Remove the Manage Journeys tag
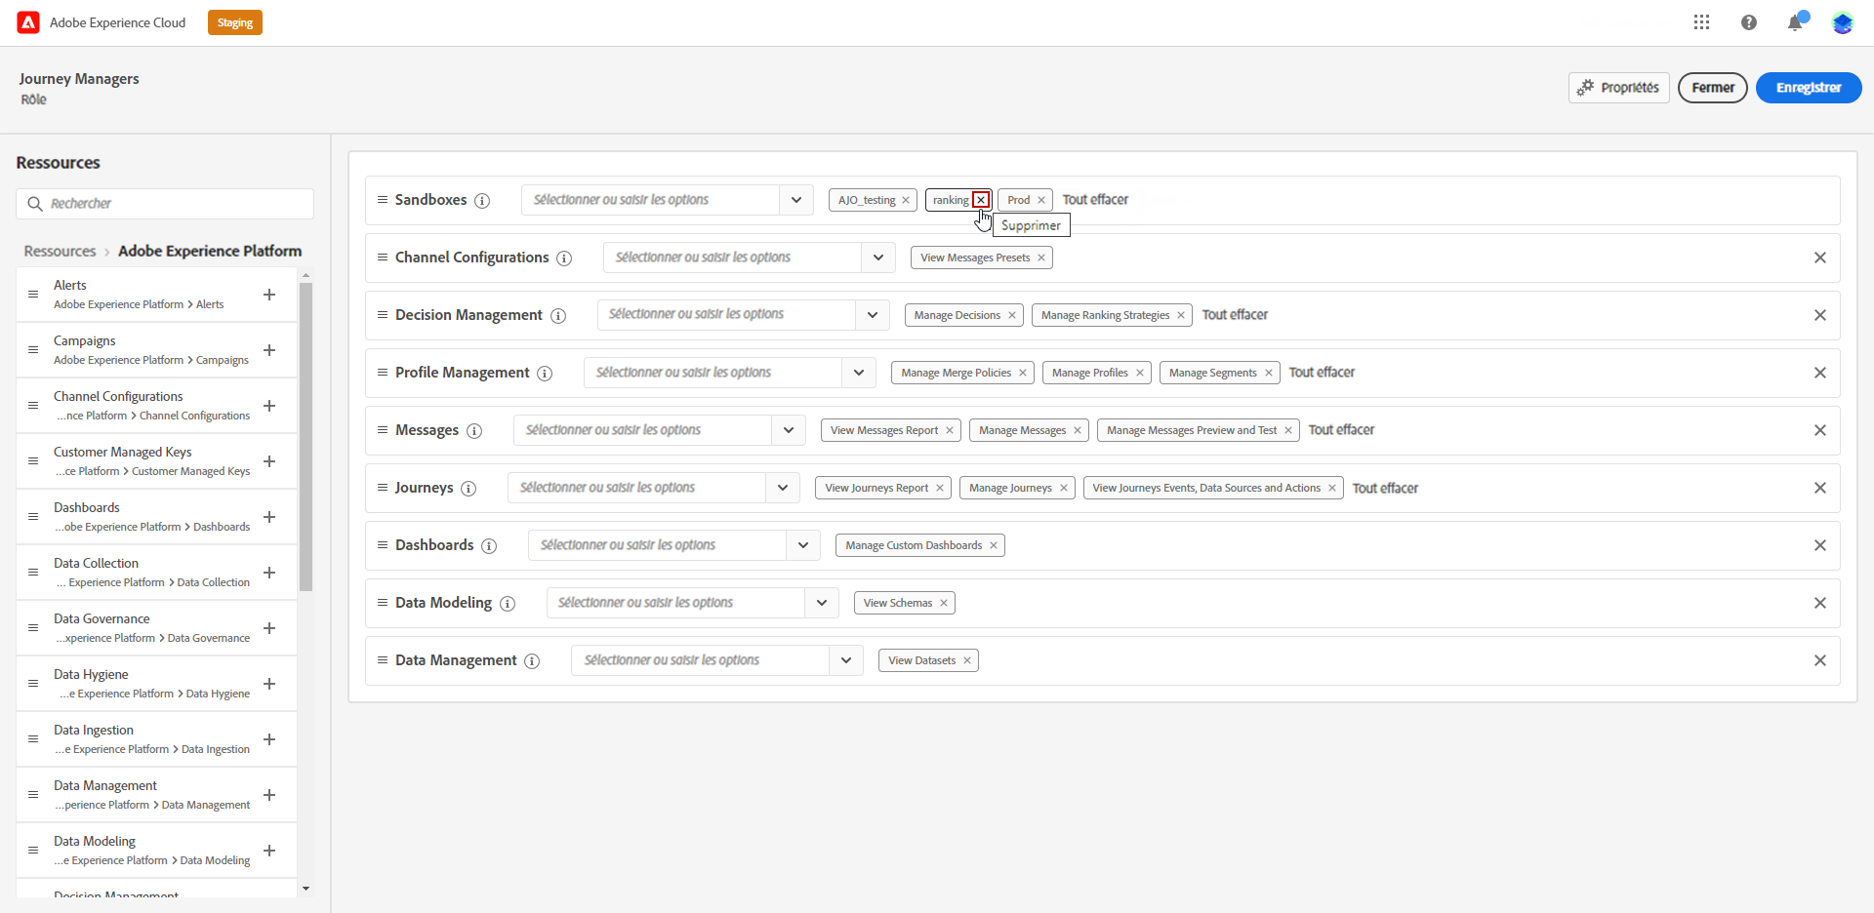 click(1064, 488)
